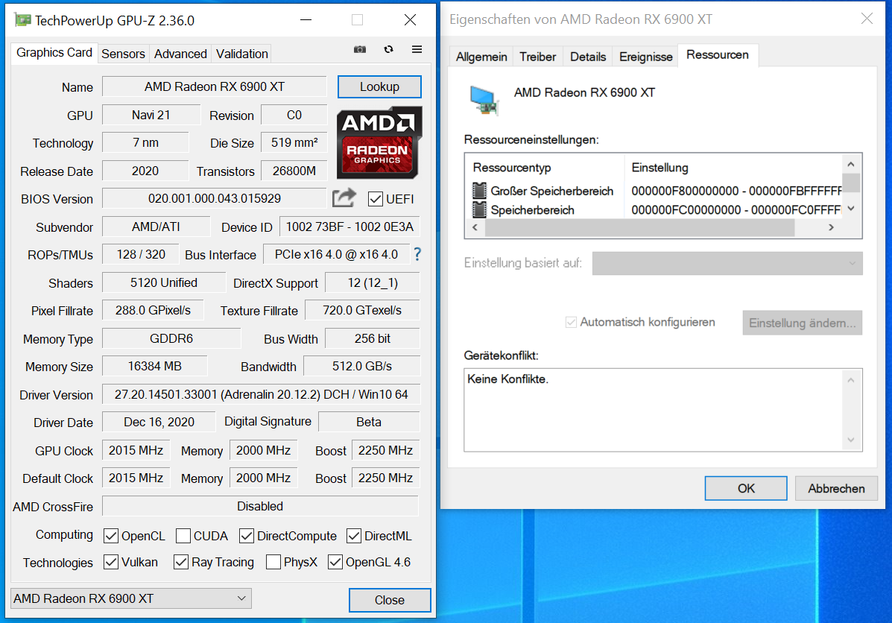Switch to the Validation tab
The image size is (892, 623).
pyautogui.click(x=241, y=54)
